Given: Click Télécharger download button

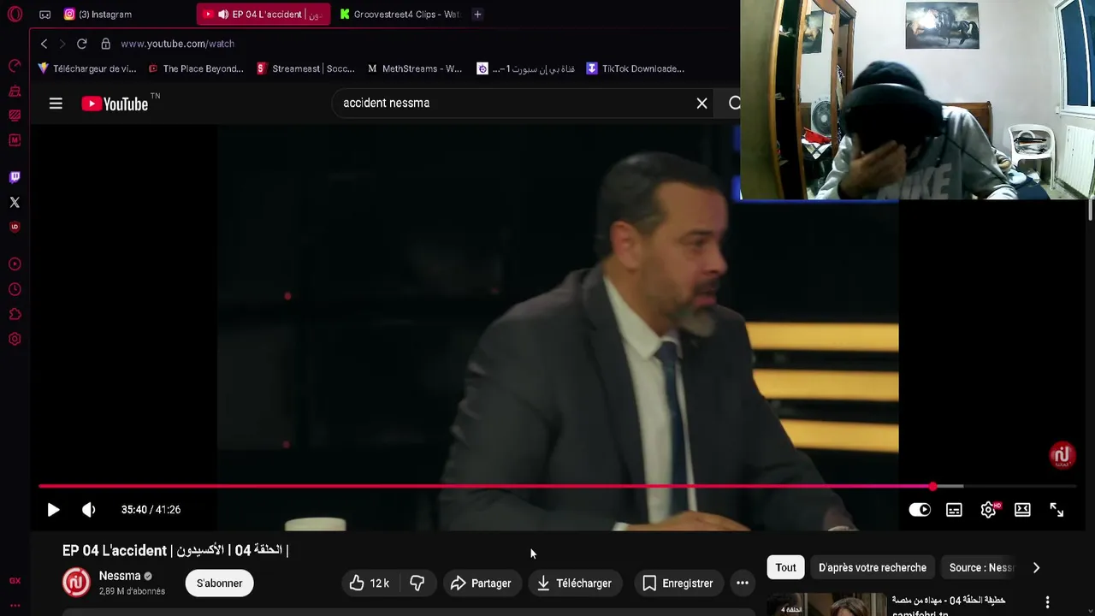Looking at the screenshot, I should coord(575,583).
